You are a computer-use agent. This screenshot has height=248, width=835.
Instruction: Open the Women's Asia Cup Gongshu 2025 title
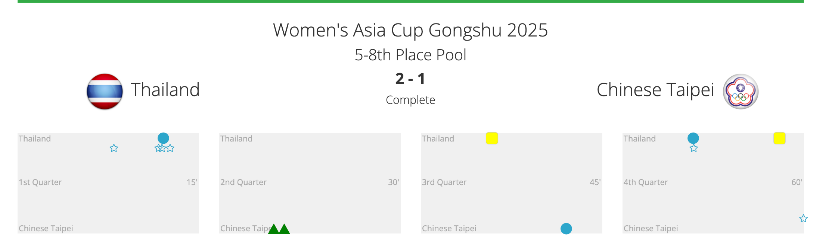click(x=410, y=30)
